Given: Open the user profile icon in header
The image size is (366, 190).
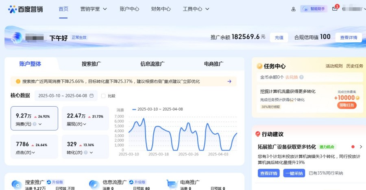Looking at the screenshot, I should [x=294, y=9].
